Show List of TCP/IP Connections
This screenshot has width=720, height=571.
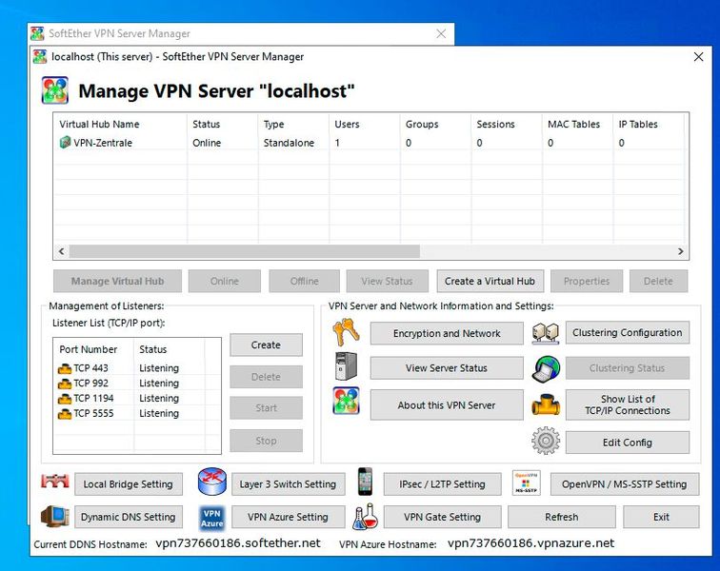tap(628, 404)
